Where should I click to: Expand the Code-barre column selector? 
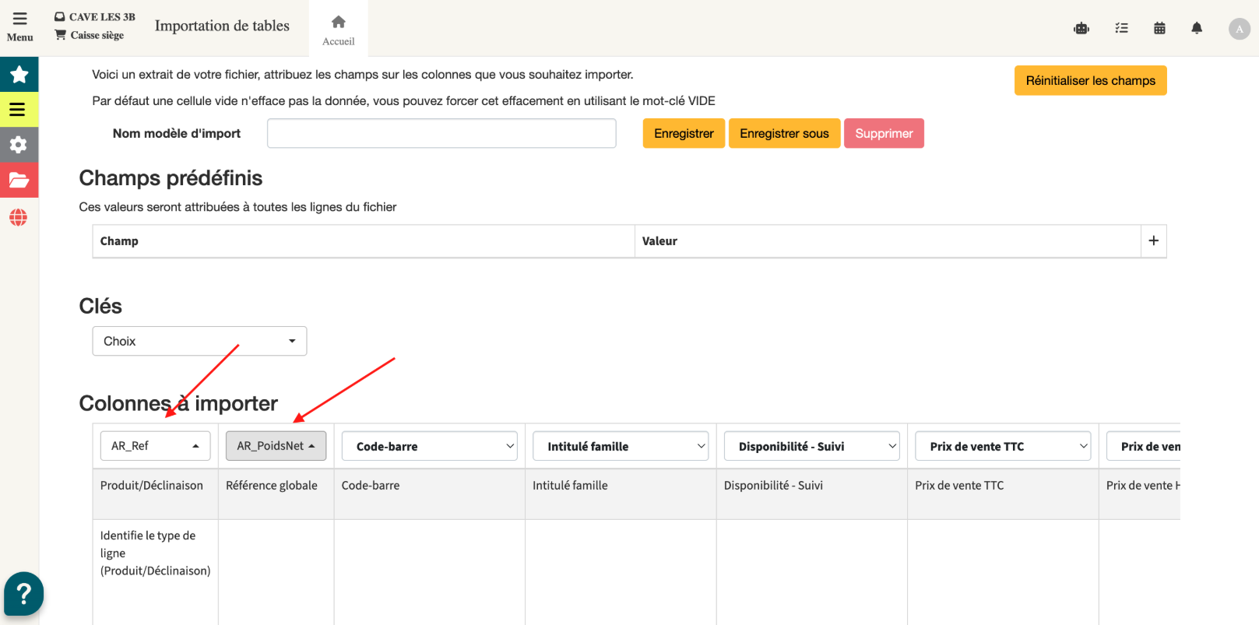click(430, 446)
